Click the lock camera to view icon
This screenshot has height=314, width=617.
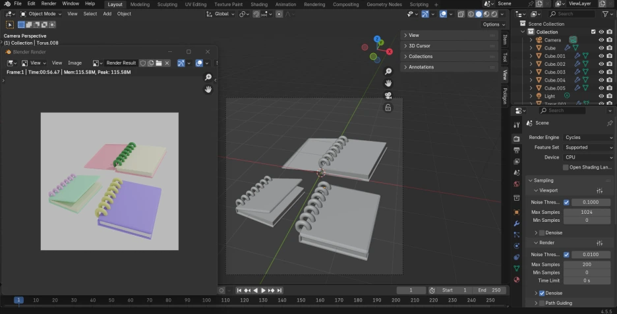pos(388,107)
